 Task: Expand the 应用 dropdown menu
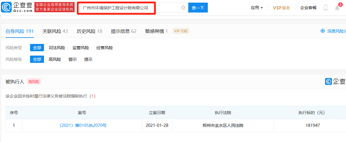[257, 8]
